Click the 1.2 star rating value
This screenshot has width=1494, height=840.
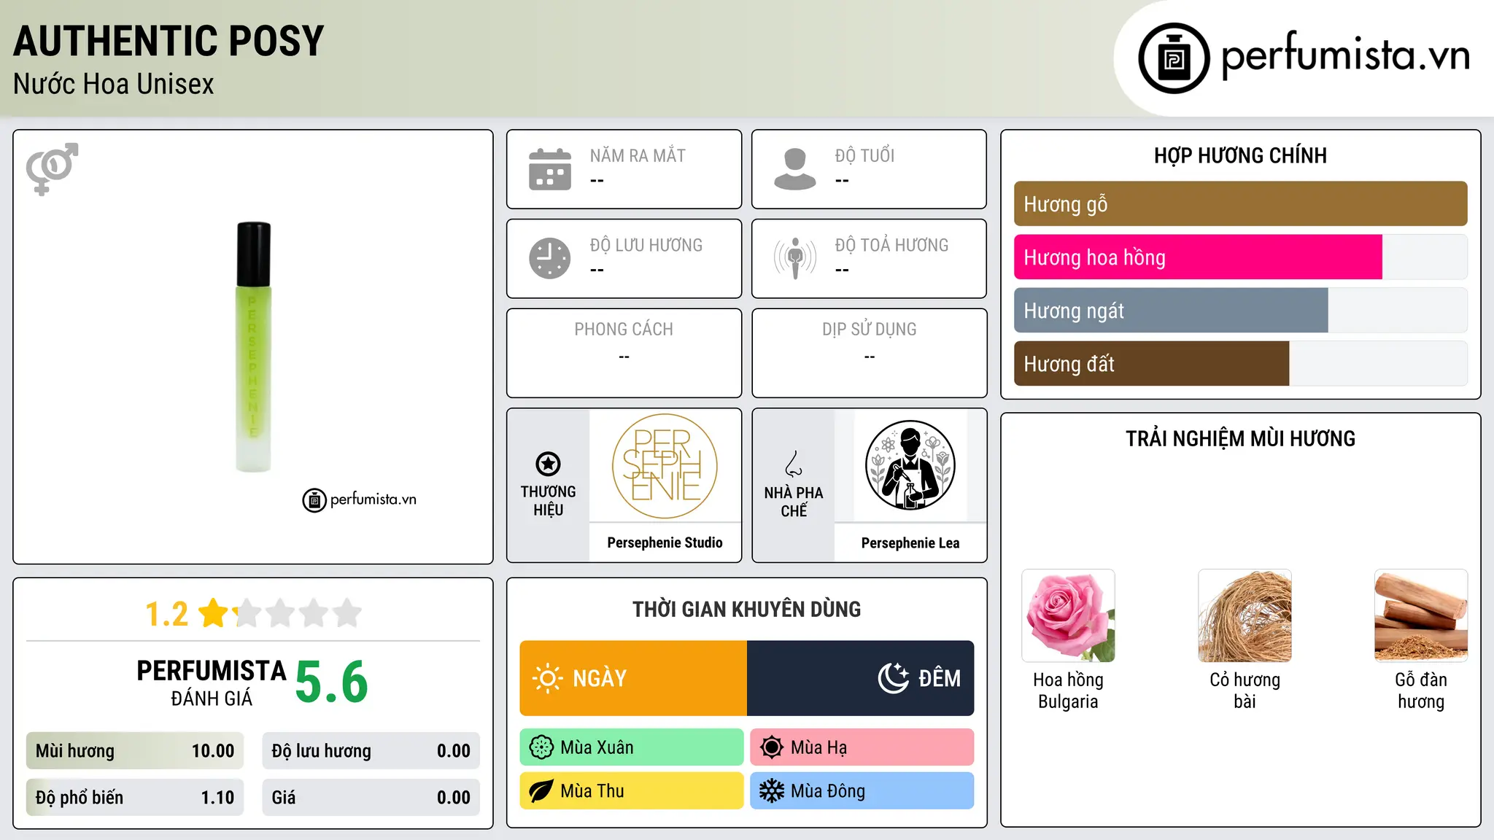167,614
